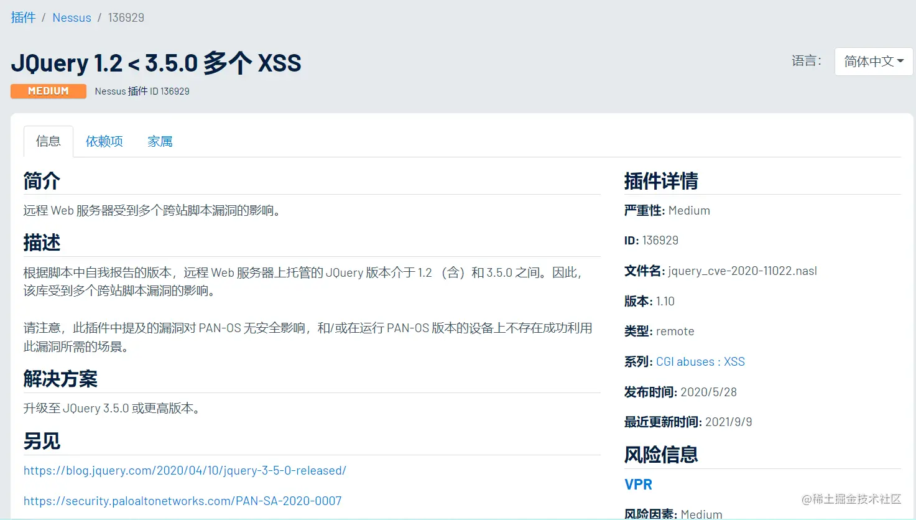The image size is (916, 520).
Task: Click the 解决方案 section heading
Action: (x=60, y=379)
